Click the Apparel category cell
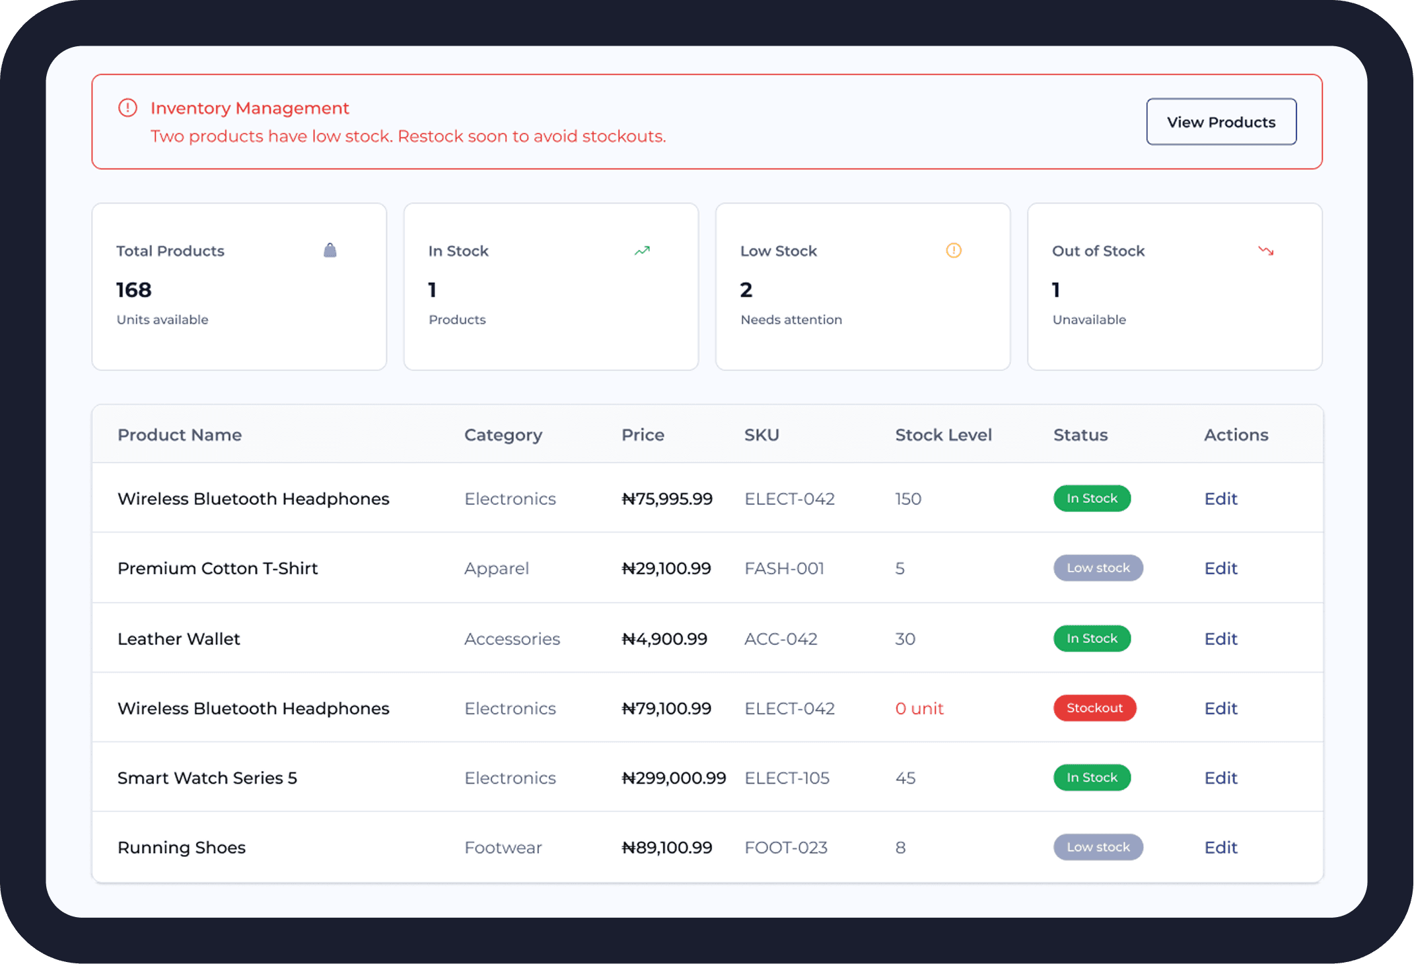 click(x=497, y=569)
